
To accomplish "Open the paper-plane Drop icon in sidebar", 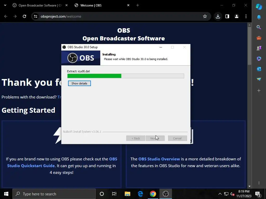I will tap(259, 79).
